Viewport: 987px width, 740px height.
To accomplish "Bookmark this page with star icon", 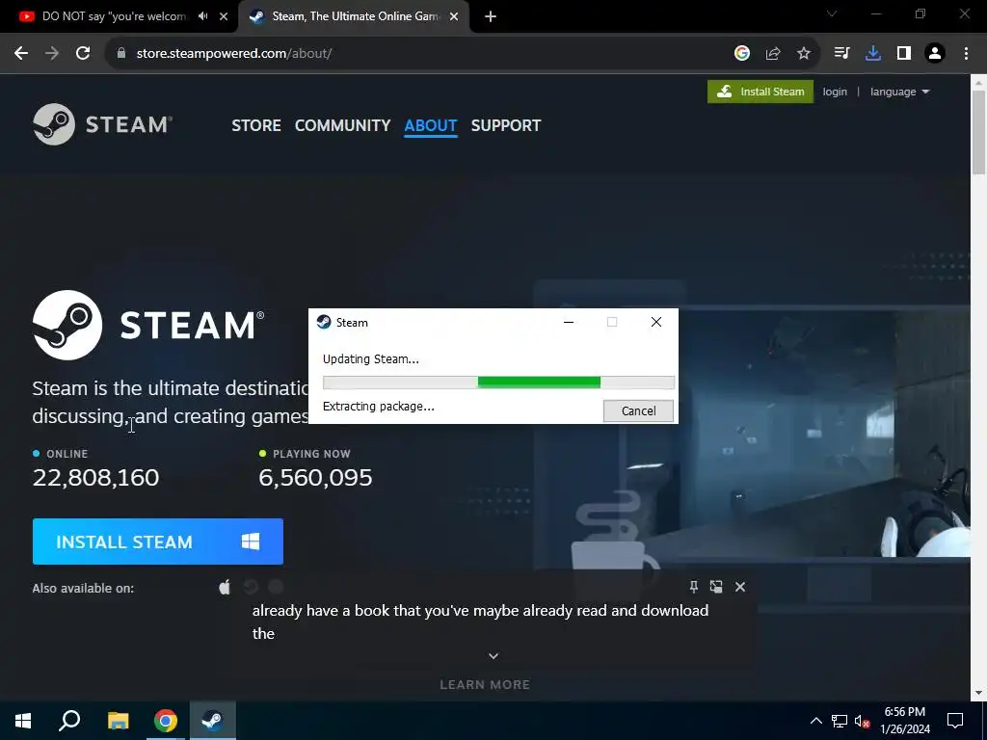I will coord(804,54).
